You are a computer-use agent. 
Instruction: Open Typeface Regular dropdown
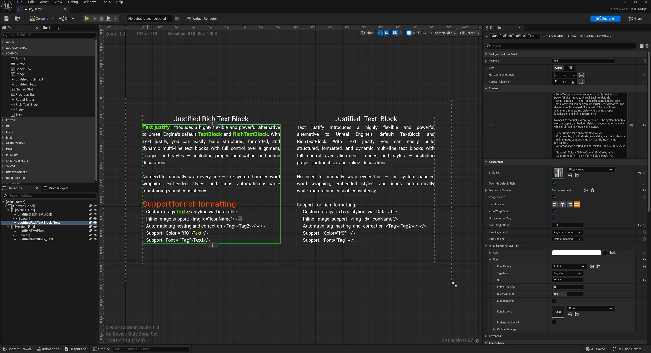567,273
